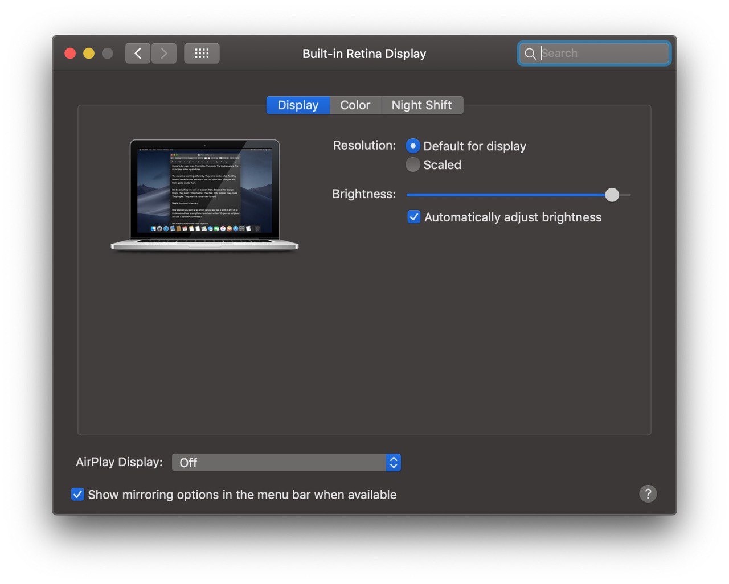729x584 pixels.
Task: Click the Resolution label
Action: [x=364, y=146]
